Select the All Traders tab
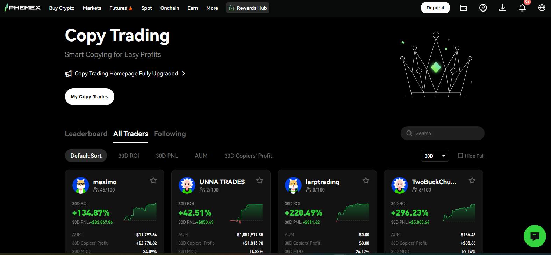Image resolution: width=551 pixels, height=255 pixels. click(131, 134)
